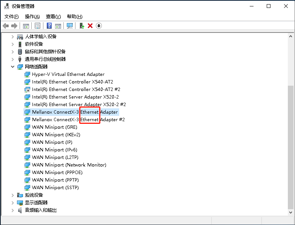Select WAN Miniport (PPTP)

55,180
